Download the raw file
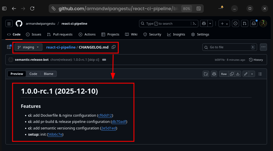 238,74
